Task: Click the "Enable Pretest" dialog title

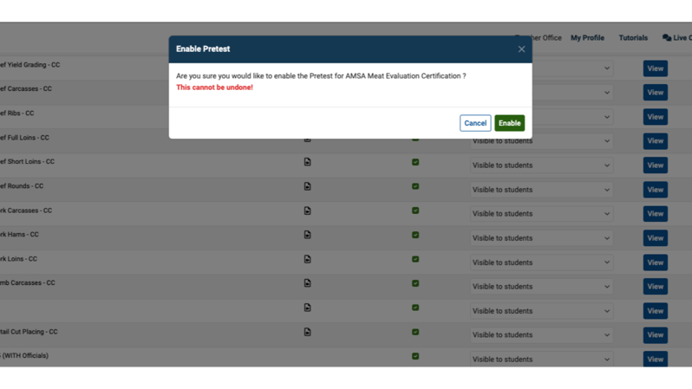Action: [x=203, y=49]
